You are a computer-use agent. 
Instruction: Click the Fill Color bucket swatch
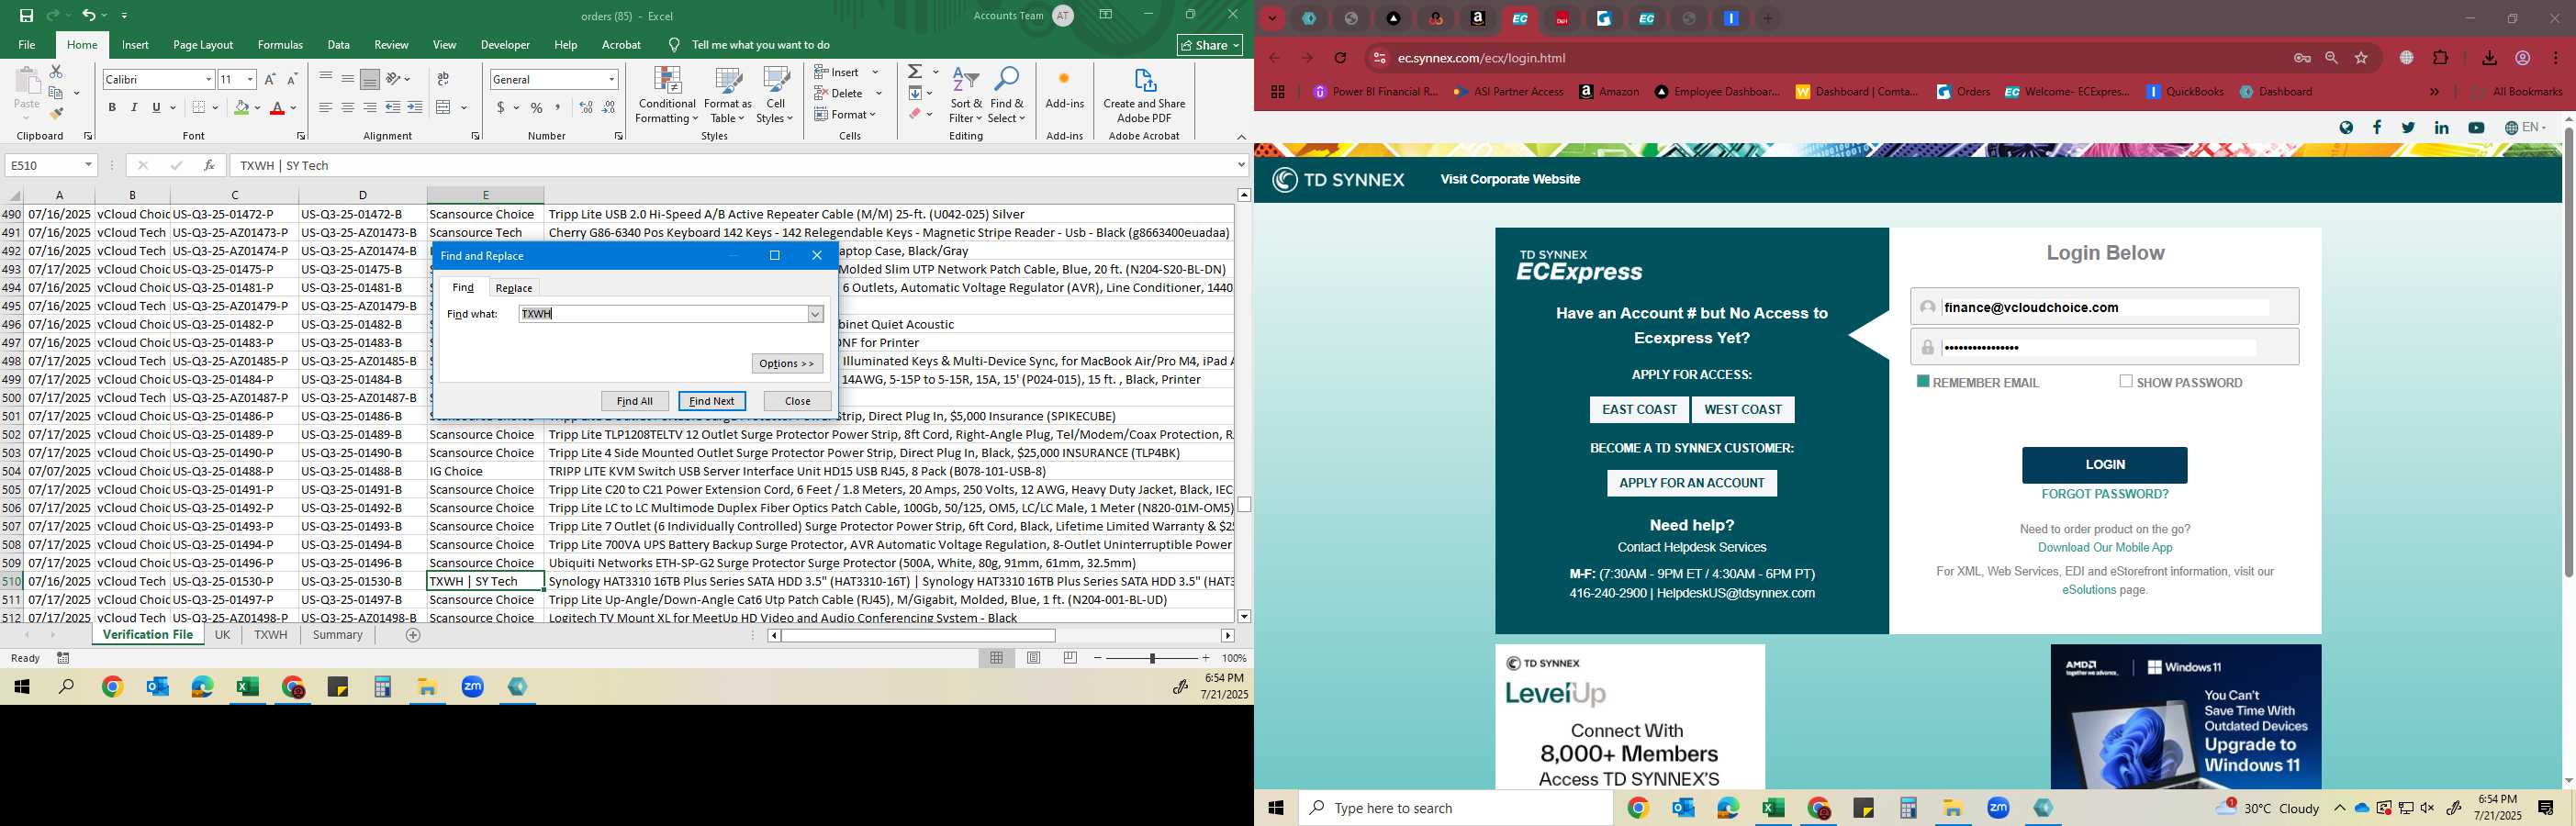point(241,108)
